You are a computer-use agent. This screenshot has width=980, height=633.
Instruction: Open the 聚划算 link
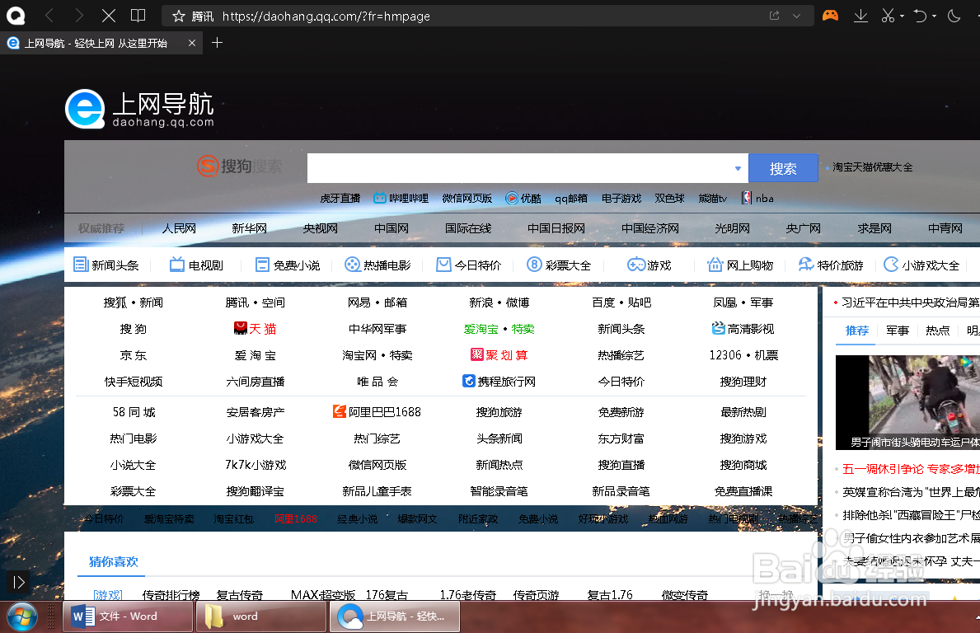(x=499, y=355)
